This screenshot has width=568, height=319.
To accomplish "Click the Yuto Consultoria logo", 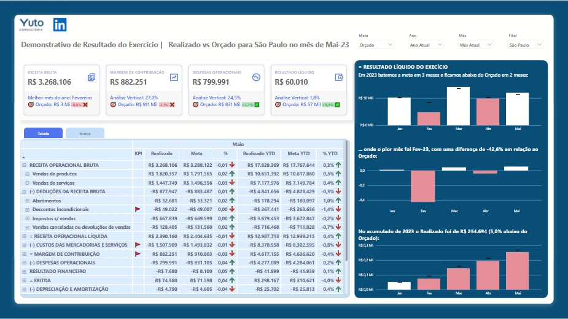I will coord(31,25).
